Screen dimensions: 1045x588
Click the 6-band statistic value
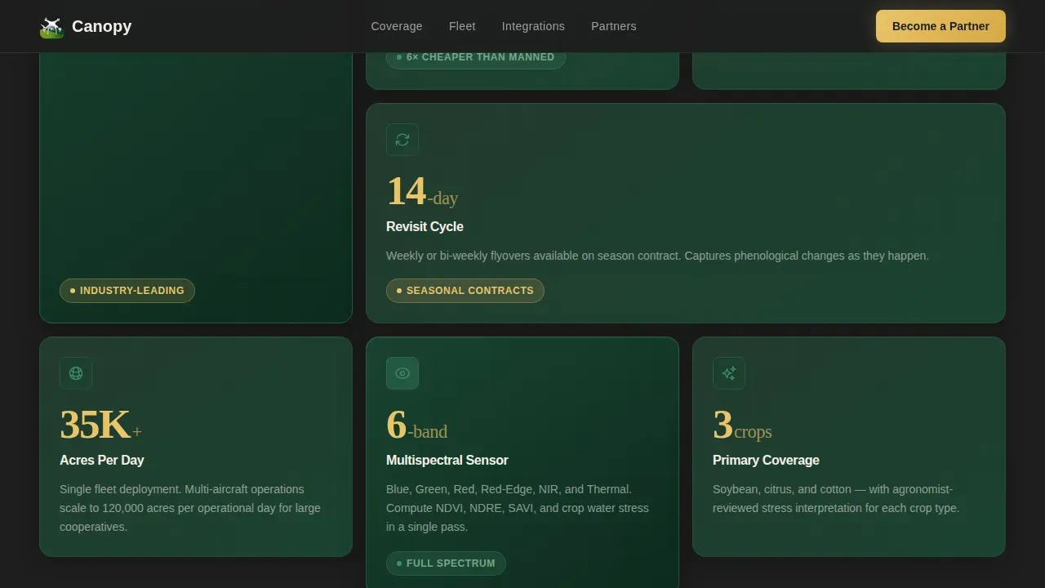pyautogui.click(x=416, y=425)
